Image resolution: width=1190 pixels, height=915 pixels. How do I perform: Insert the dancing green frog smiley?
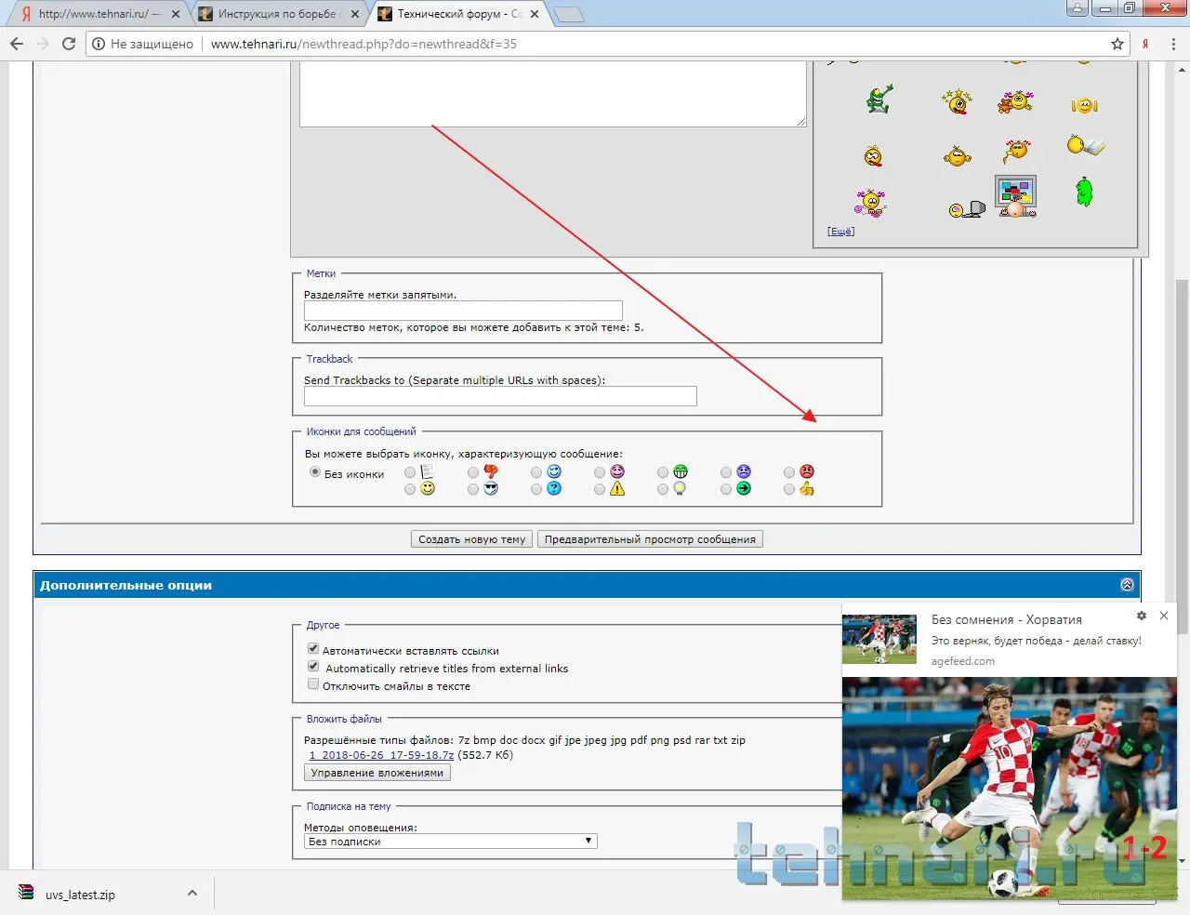coord(879,99)
